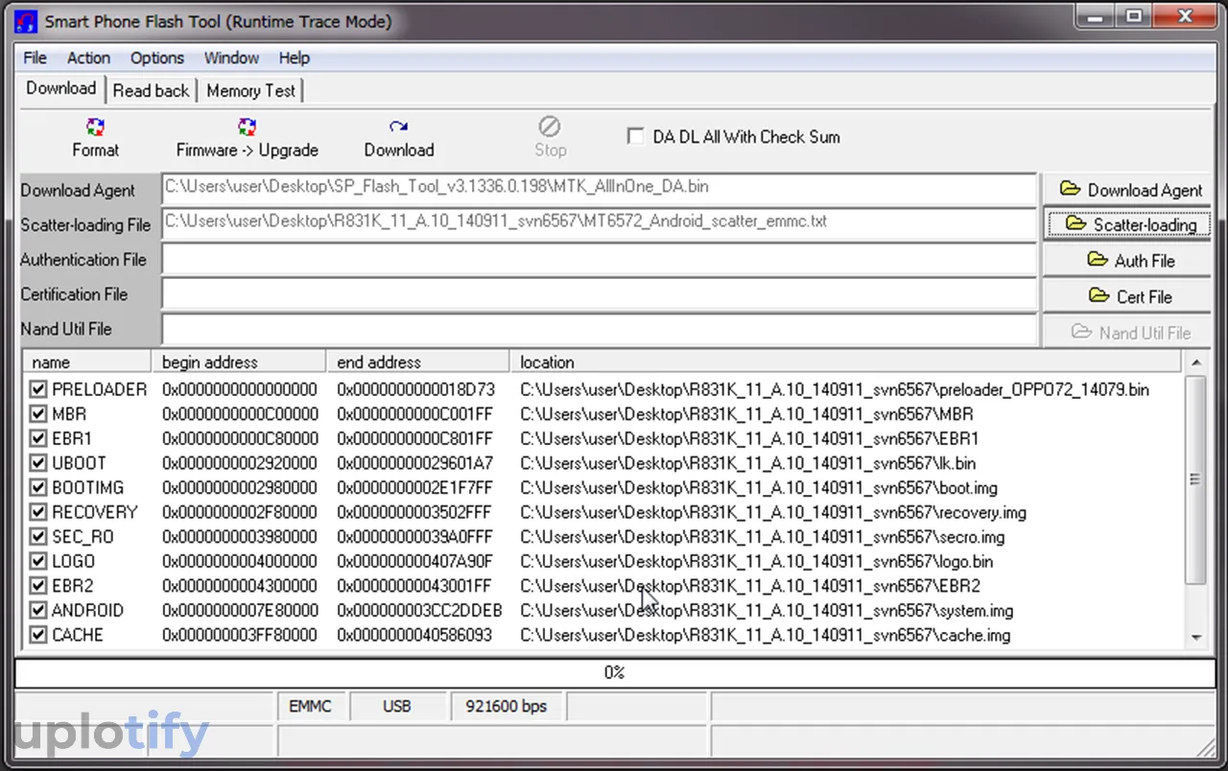Click the Auth File button

[1126, 260]
